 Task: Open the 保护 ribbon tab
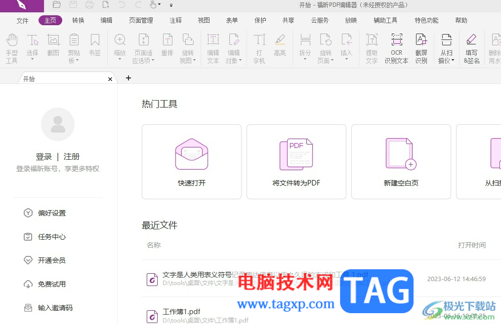(260, 20)
